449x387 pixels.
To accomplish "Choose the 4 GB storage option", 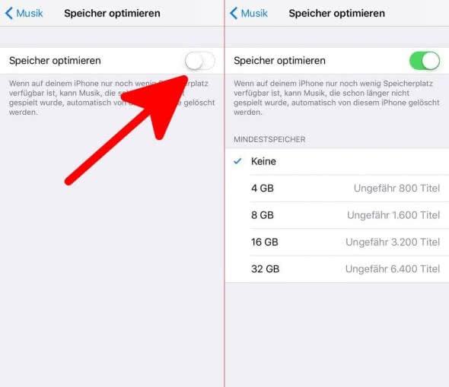I will point(337,189).
